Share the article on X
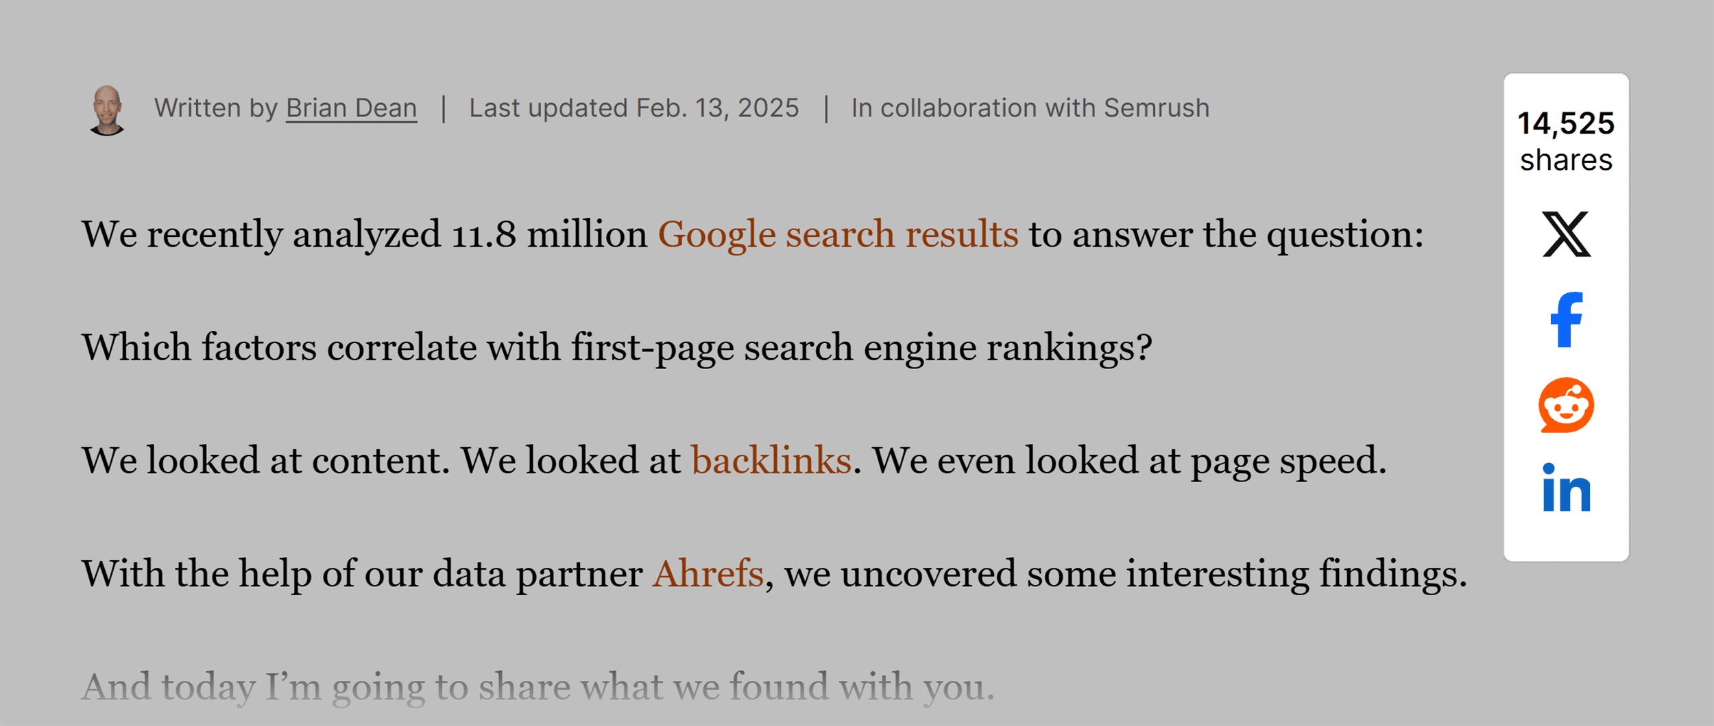This screenshot has height=726, width=1714. [1566, 234]
